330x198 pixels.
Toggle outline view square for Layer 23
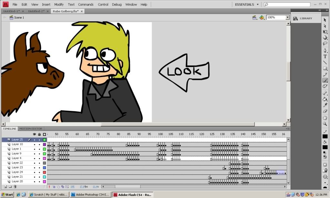point(45,168)
